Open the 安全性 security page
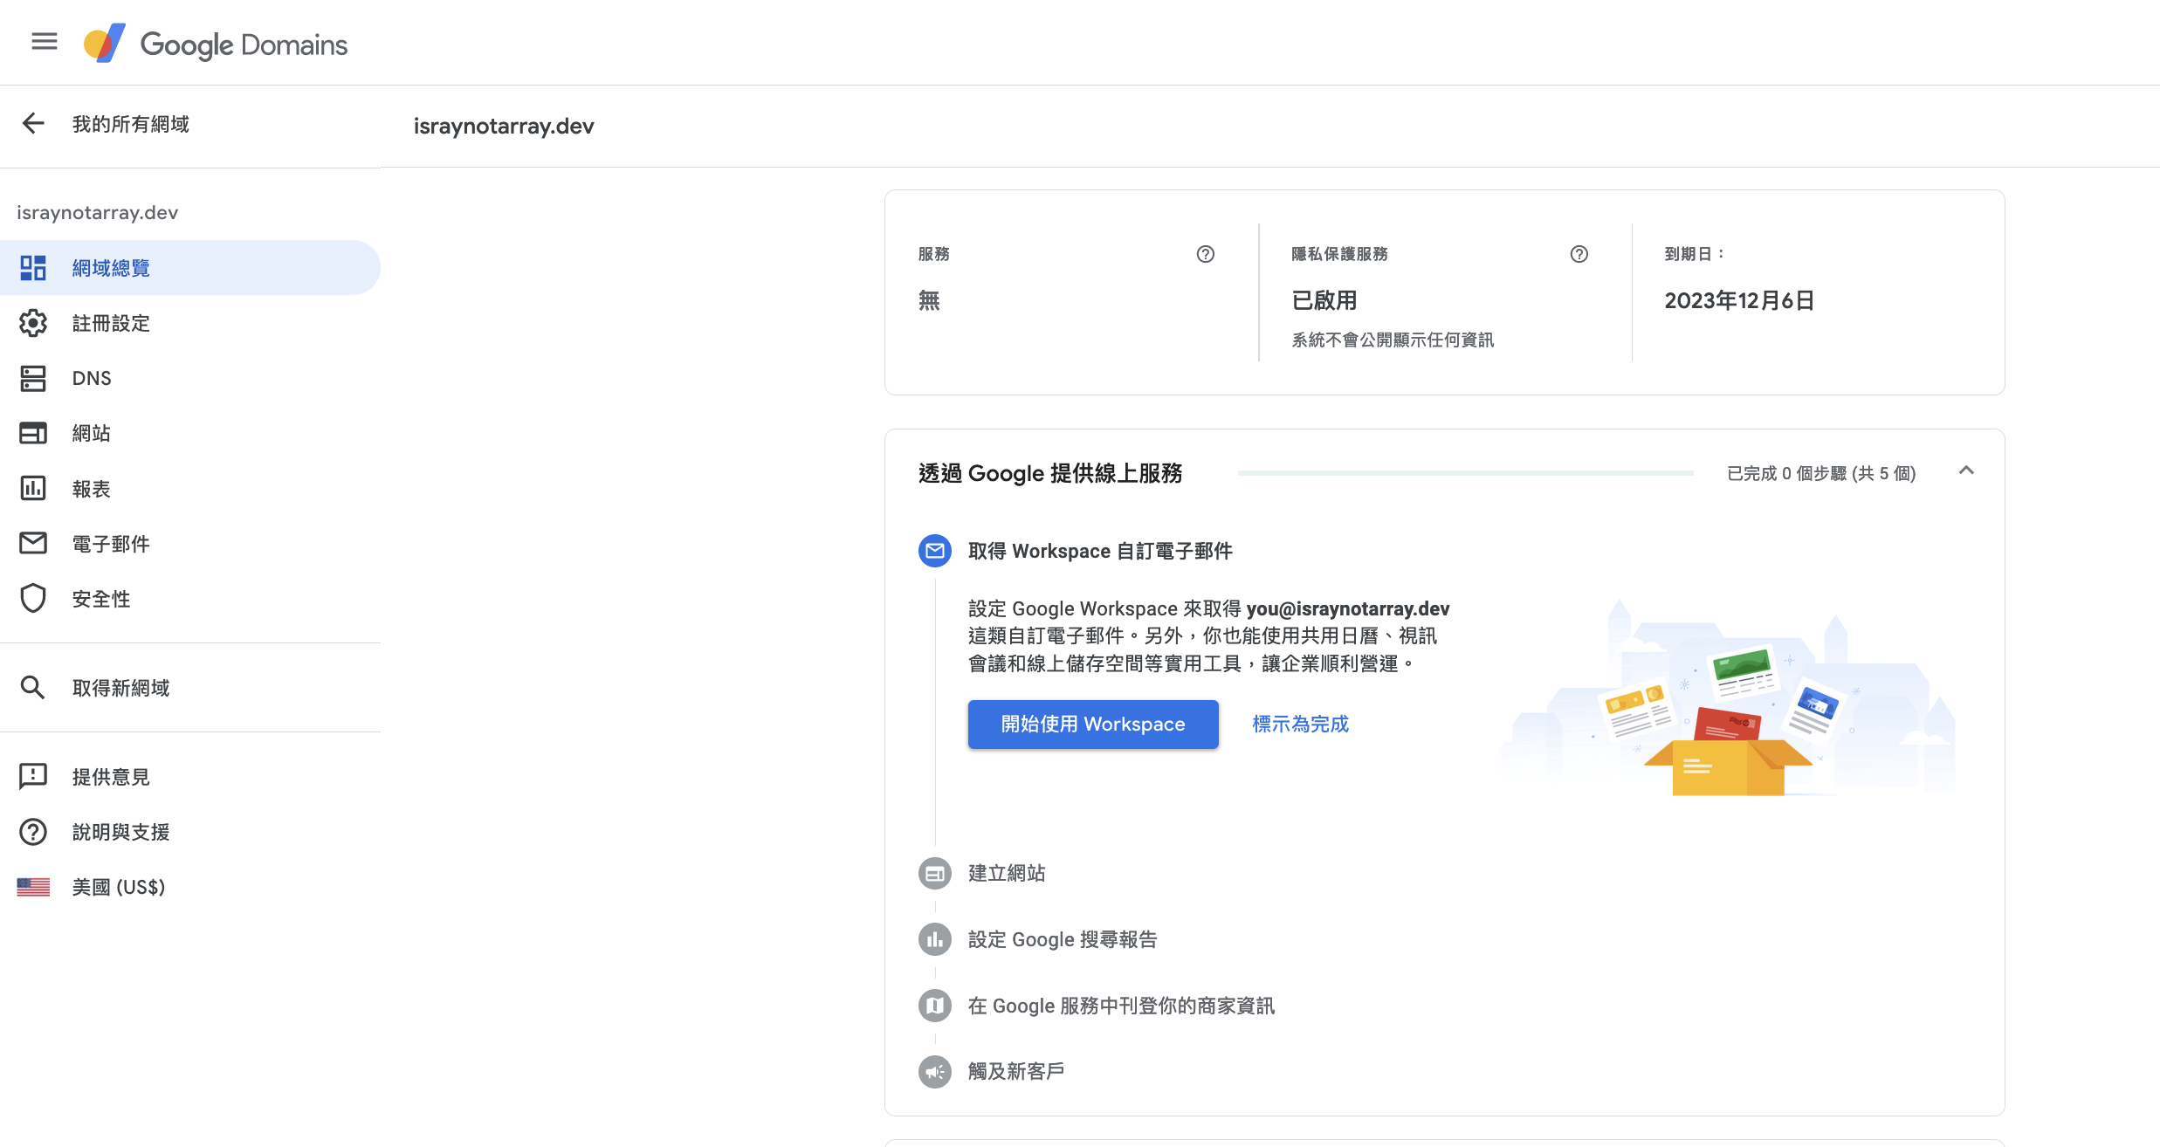 pos(100,599)
